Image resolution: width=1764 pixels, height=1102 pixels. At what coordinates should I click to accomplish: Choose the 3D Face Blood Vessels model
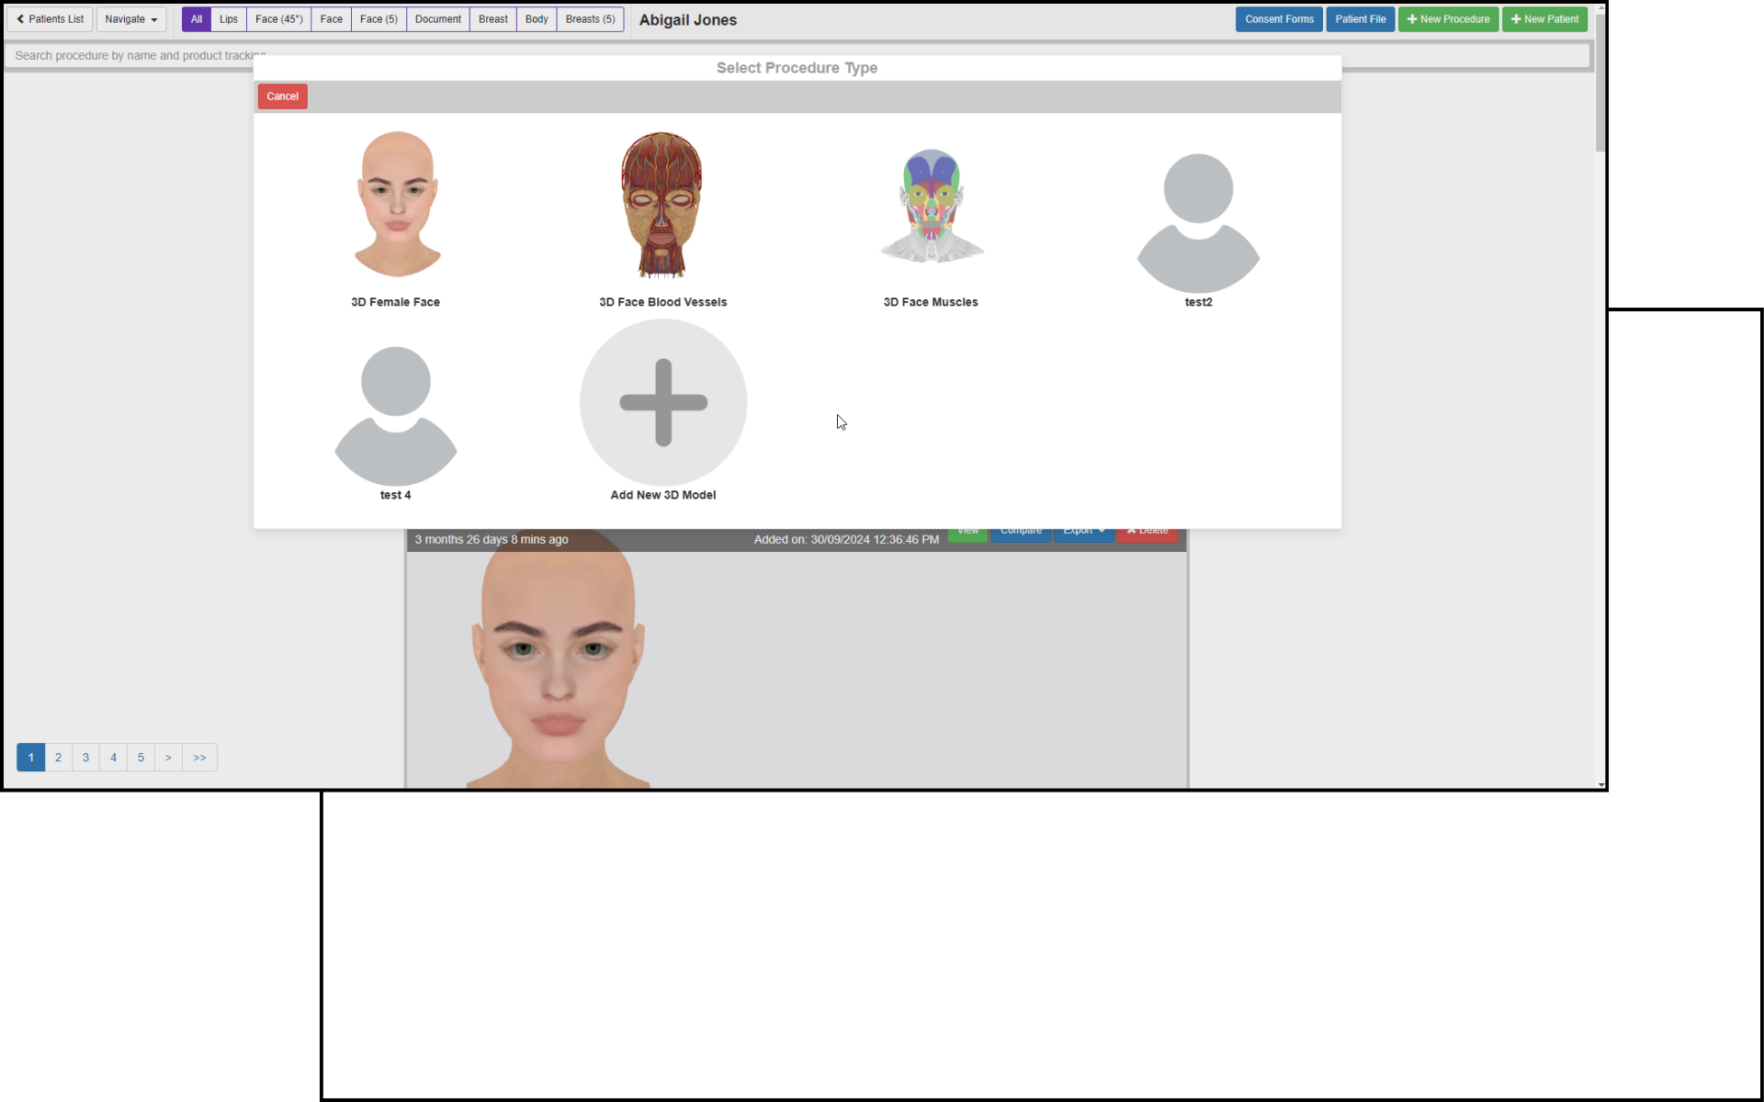662,206
